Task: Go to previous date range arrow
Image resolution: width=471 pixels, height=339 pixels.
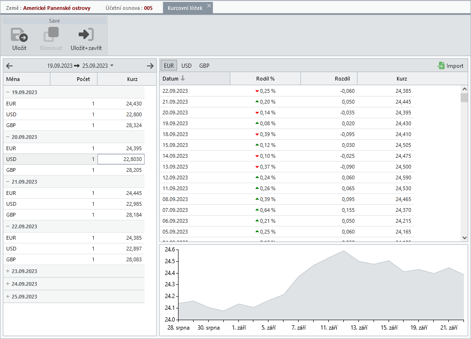Action: click(9, 66)
